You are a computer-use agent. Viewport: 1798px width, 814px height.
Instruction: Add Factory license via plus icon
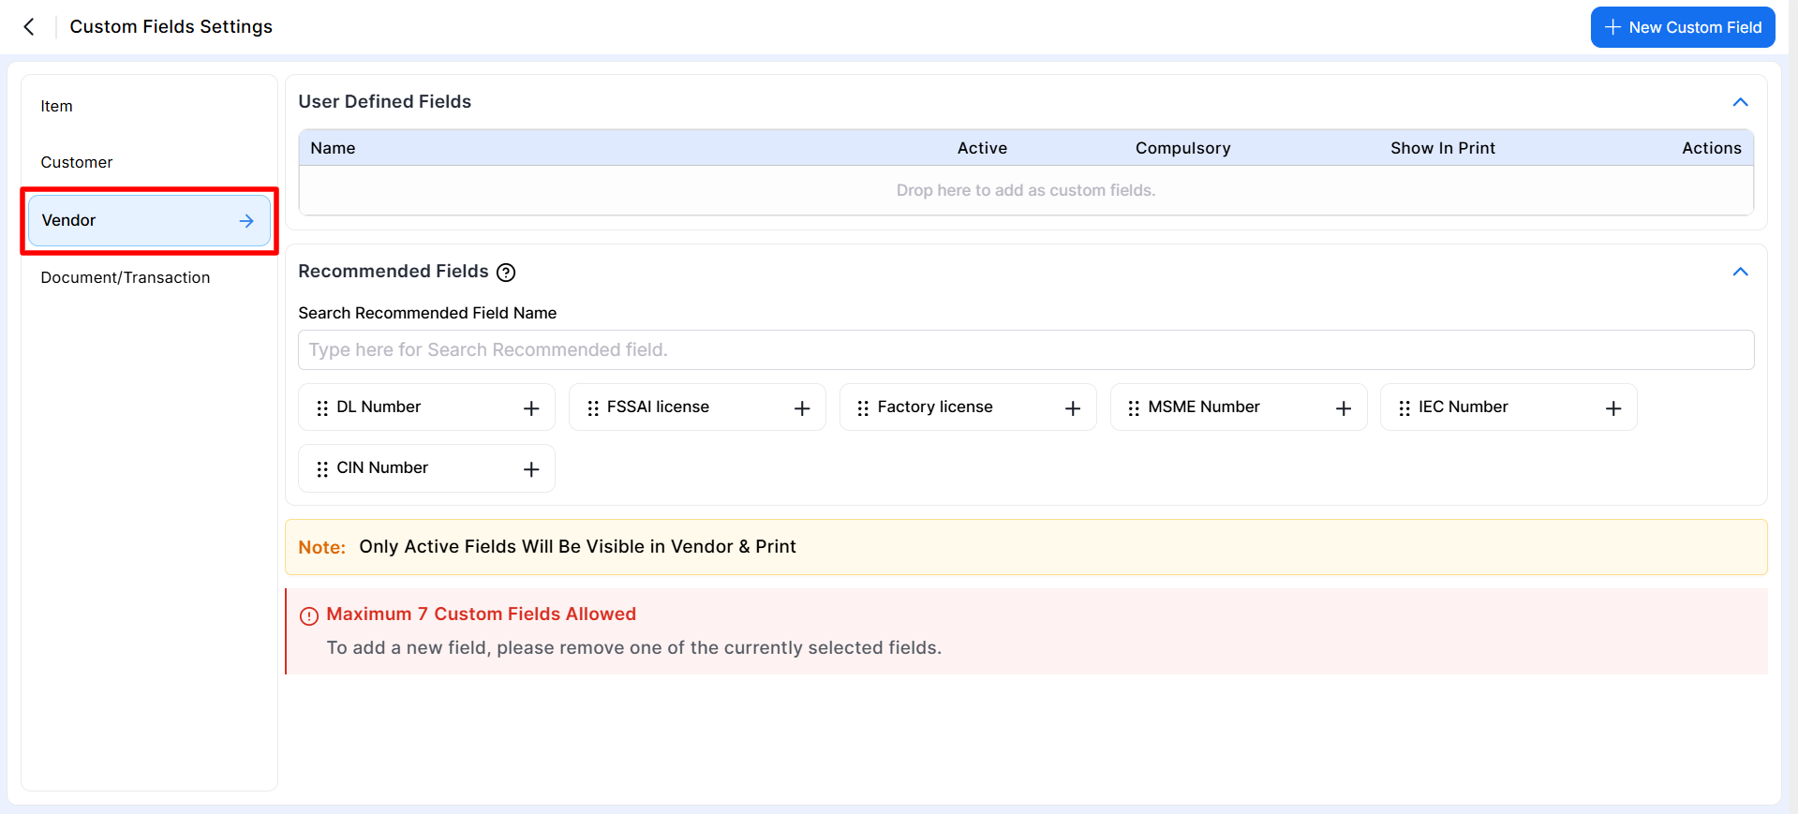point(1073,408)
